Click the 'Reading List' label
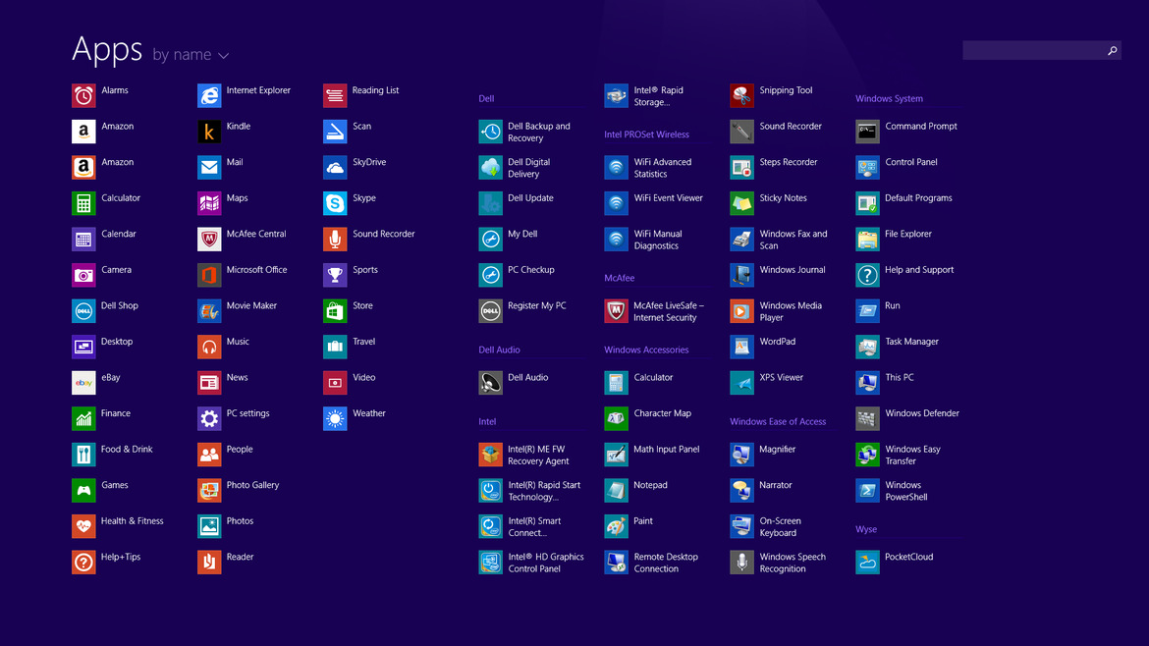Viewport: 1149px width, 646px height. click(375, 90)
